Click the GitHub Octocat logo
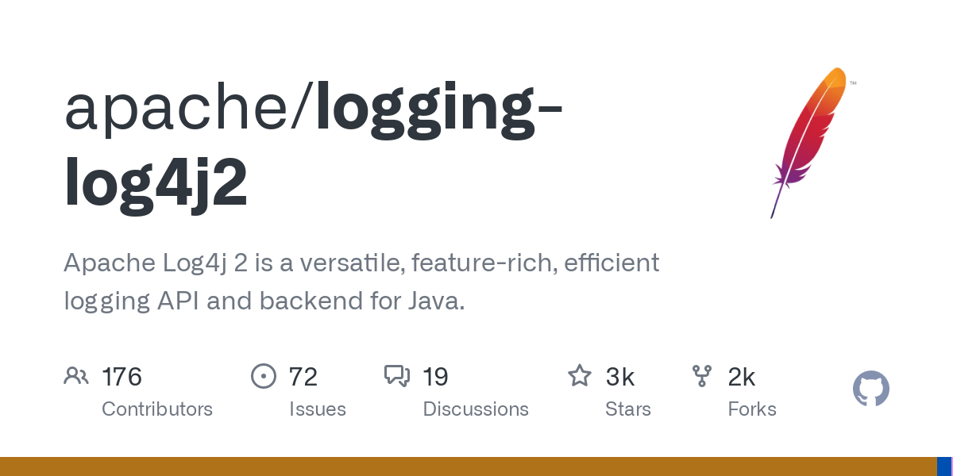Viewport: 953px width, 476px height. point(870,390)
